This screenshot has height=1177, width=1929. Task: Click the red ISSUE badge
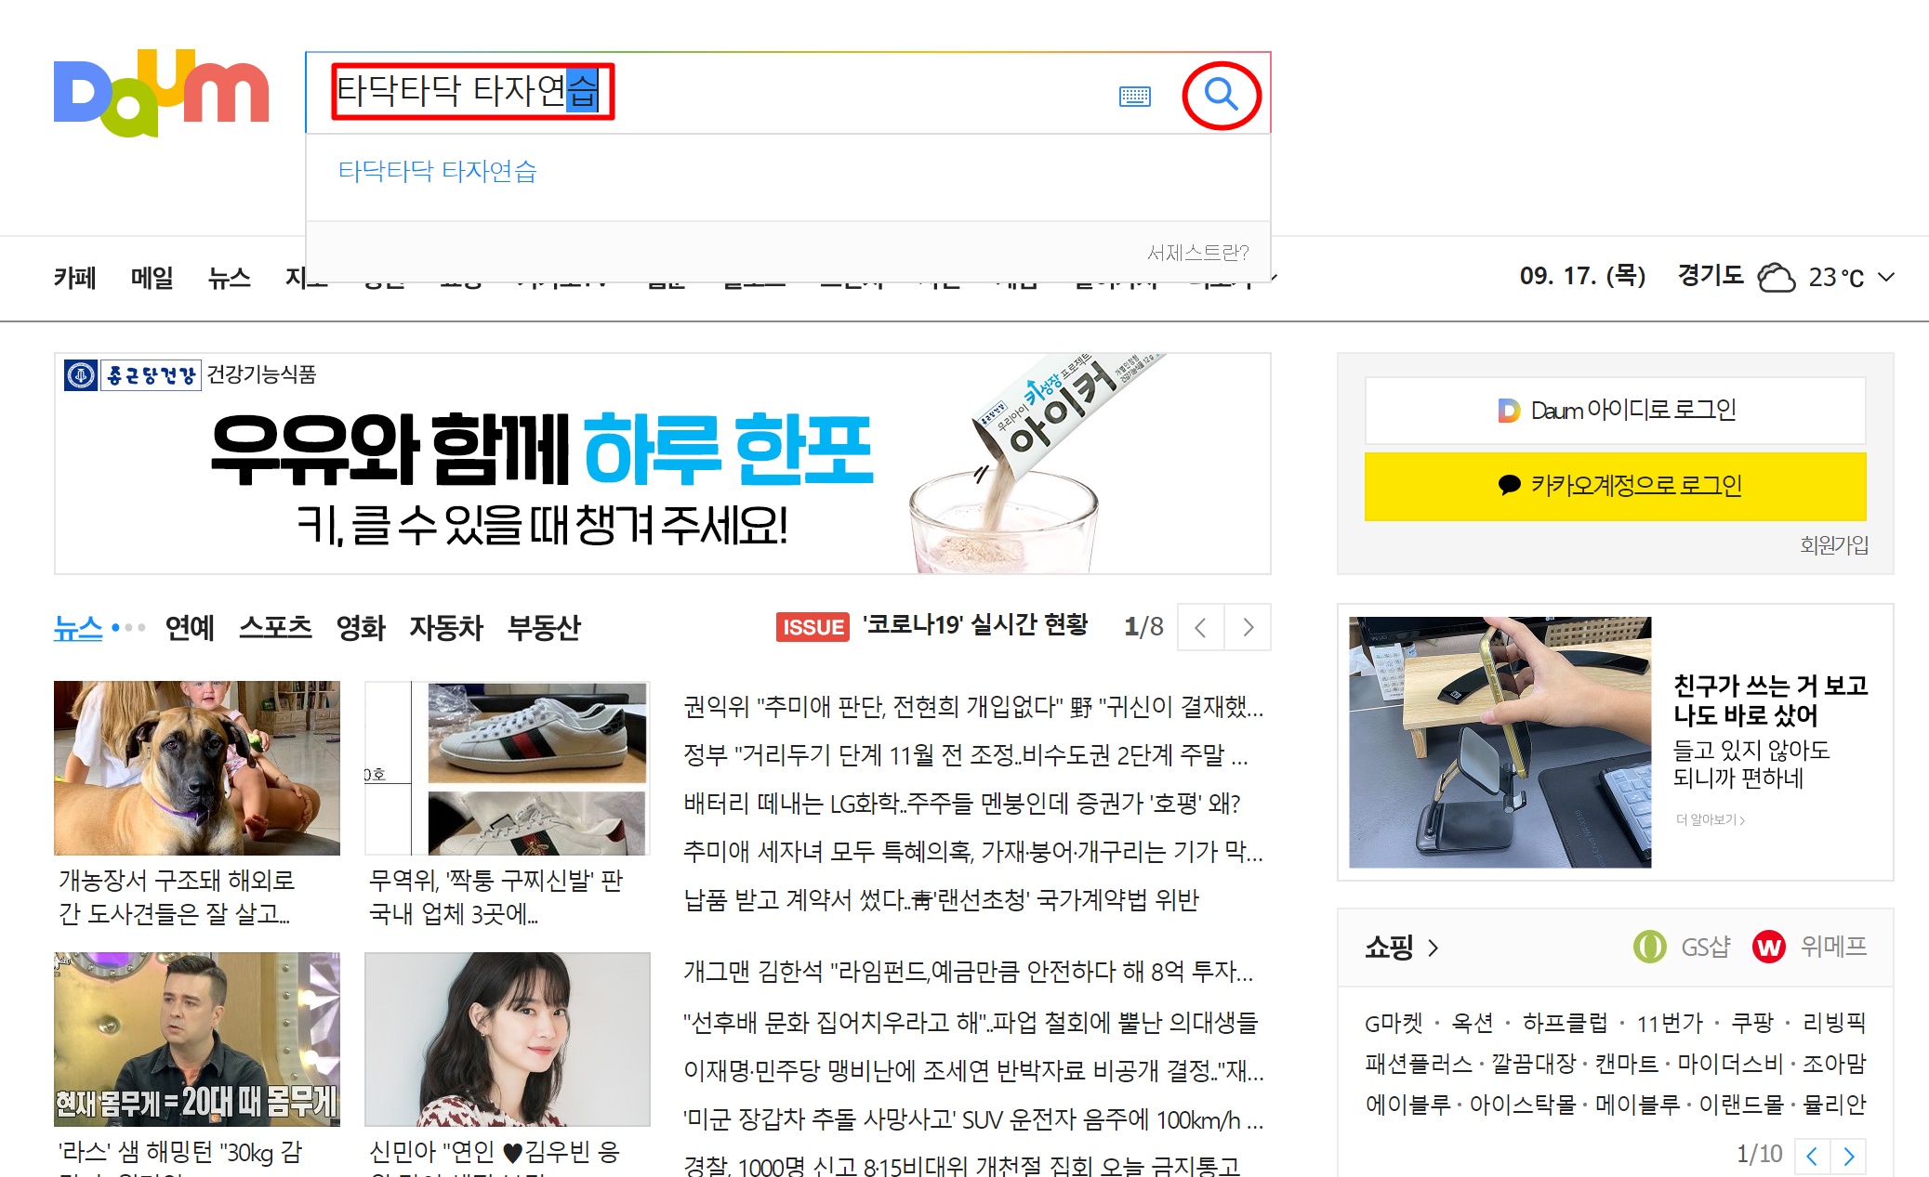[x=813, y=627]
